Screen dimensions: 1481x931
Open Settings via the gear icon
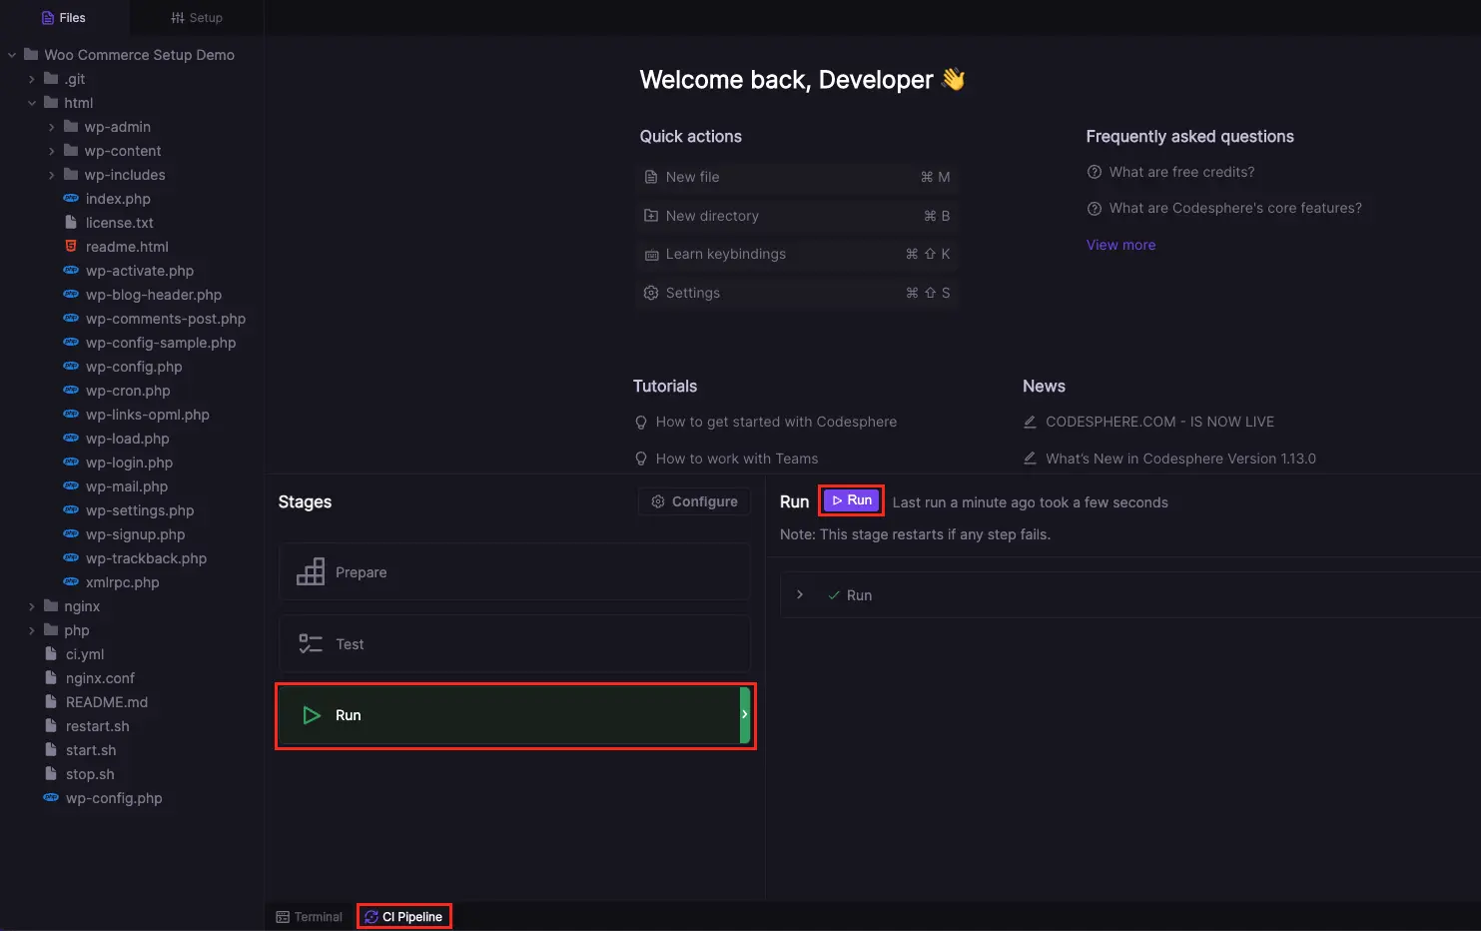tap(652, 293)
